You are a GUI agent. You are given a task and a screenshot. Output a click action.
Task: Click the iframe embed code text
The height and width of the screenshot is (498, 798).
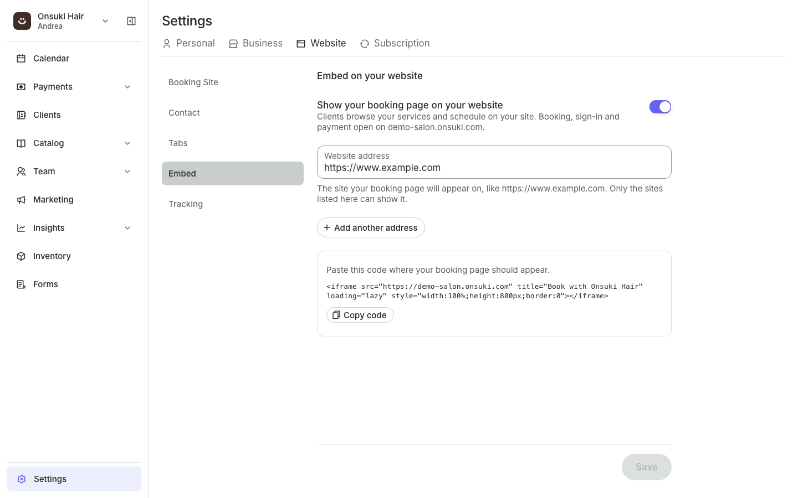pyautogui.click(x=484, y=291)
